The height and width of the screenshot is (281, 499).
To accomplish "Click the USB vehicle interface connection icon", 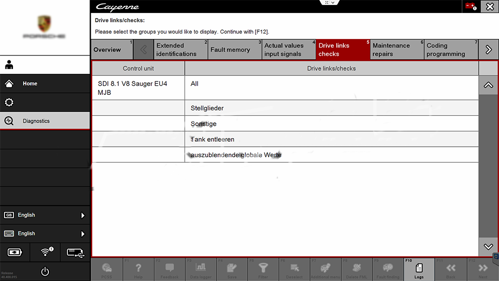I will [75, 253].
